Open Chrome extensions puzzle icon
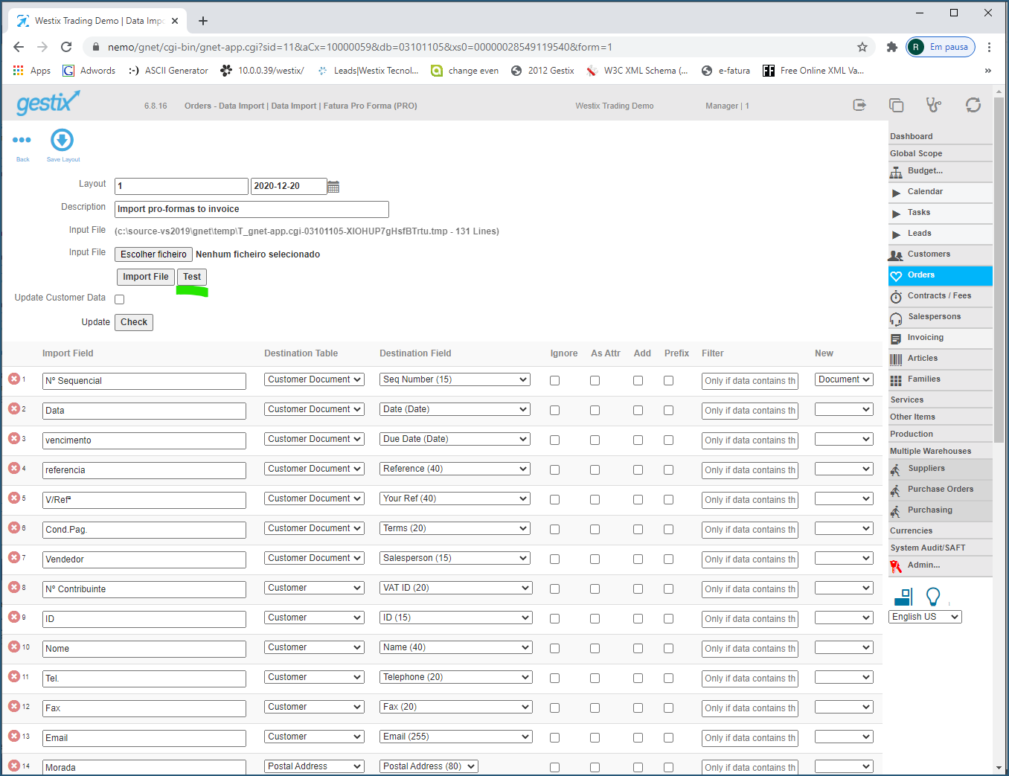 coord(892,47)
